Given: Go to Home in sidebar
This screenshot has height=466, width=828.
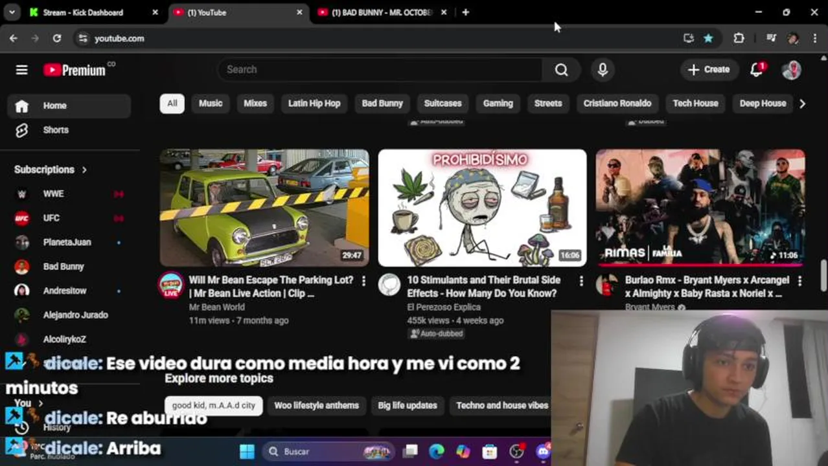Looking at the screenshot, I should point(69,105).
